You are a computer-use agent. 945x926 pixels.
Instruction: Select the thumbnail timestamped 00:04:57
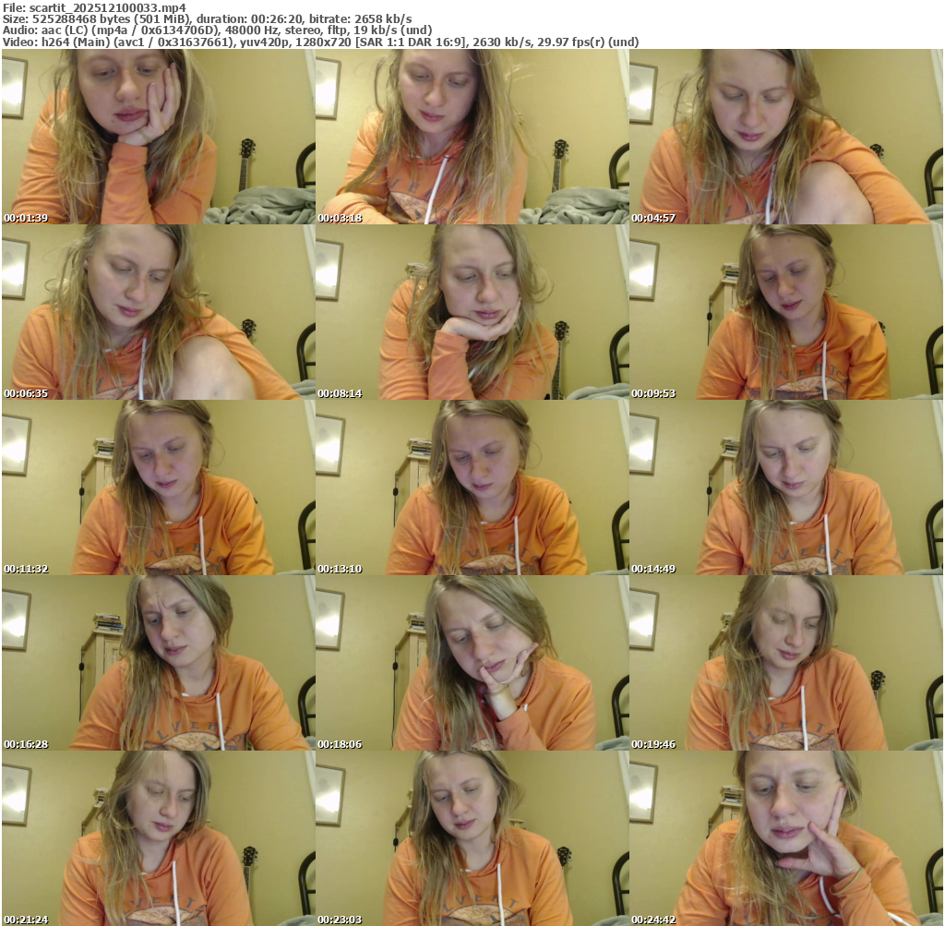(786, 137)
